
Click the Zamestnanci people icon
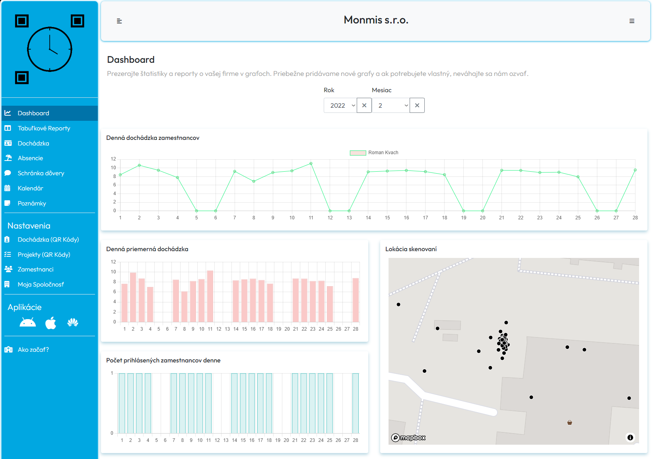[x=8, y=269]
